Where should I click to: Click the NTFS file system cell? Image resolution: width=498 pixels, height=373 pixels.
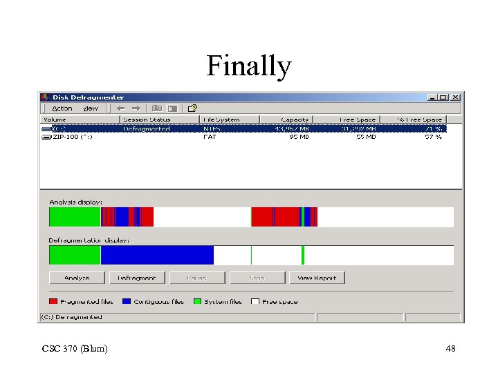click(212, 128)
